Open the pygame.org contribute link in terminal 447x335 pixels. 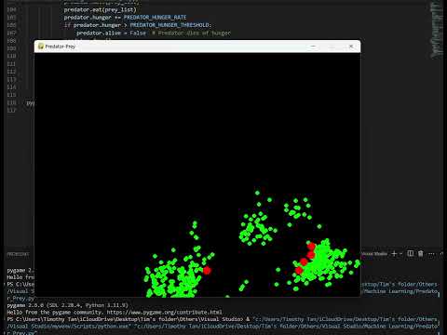(x=165, y=312)
